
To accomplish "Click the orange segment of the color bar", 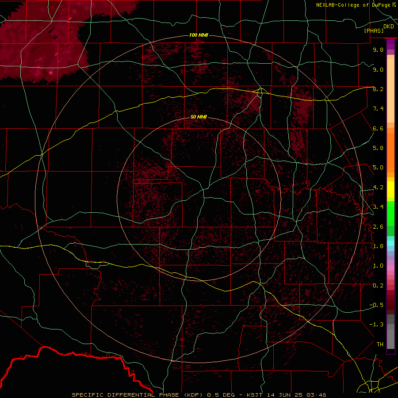I will tap(390, 153).
